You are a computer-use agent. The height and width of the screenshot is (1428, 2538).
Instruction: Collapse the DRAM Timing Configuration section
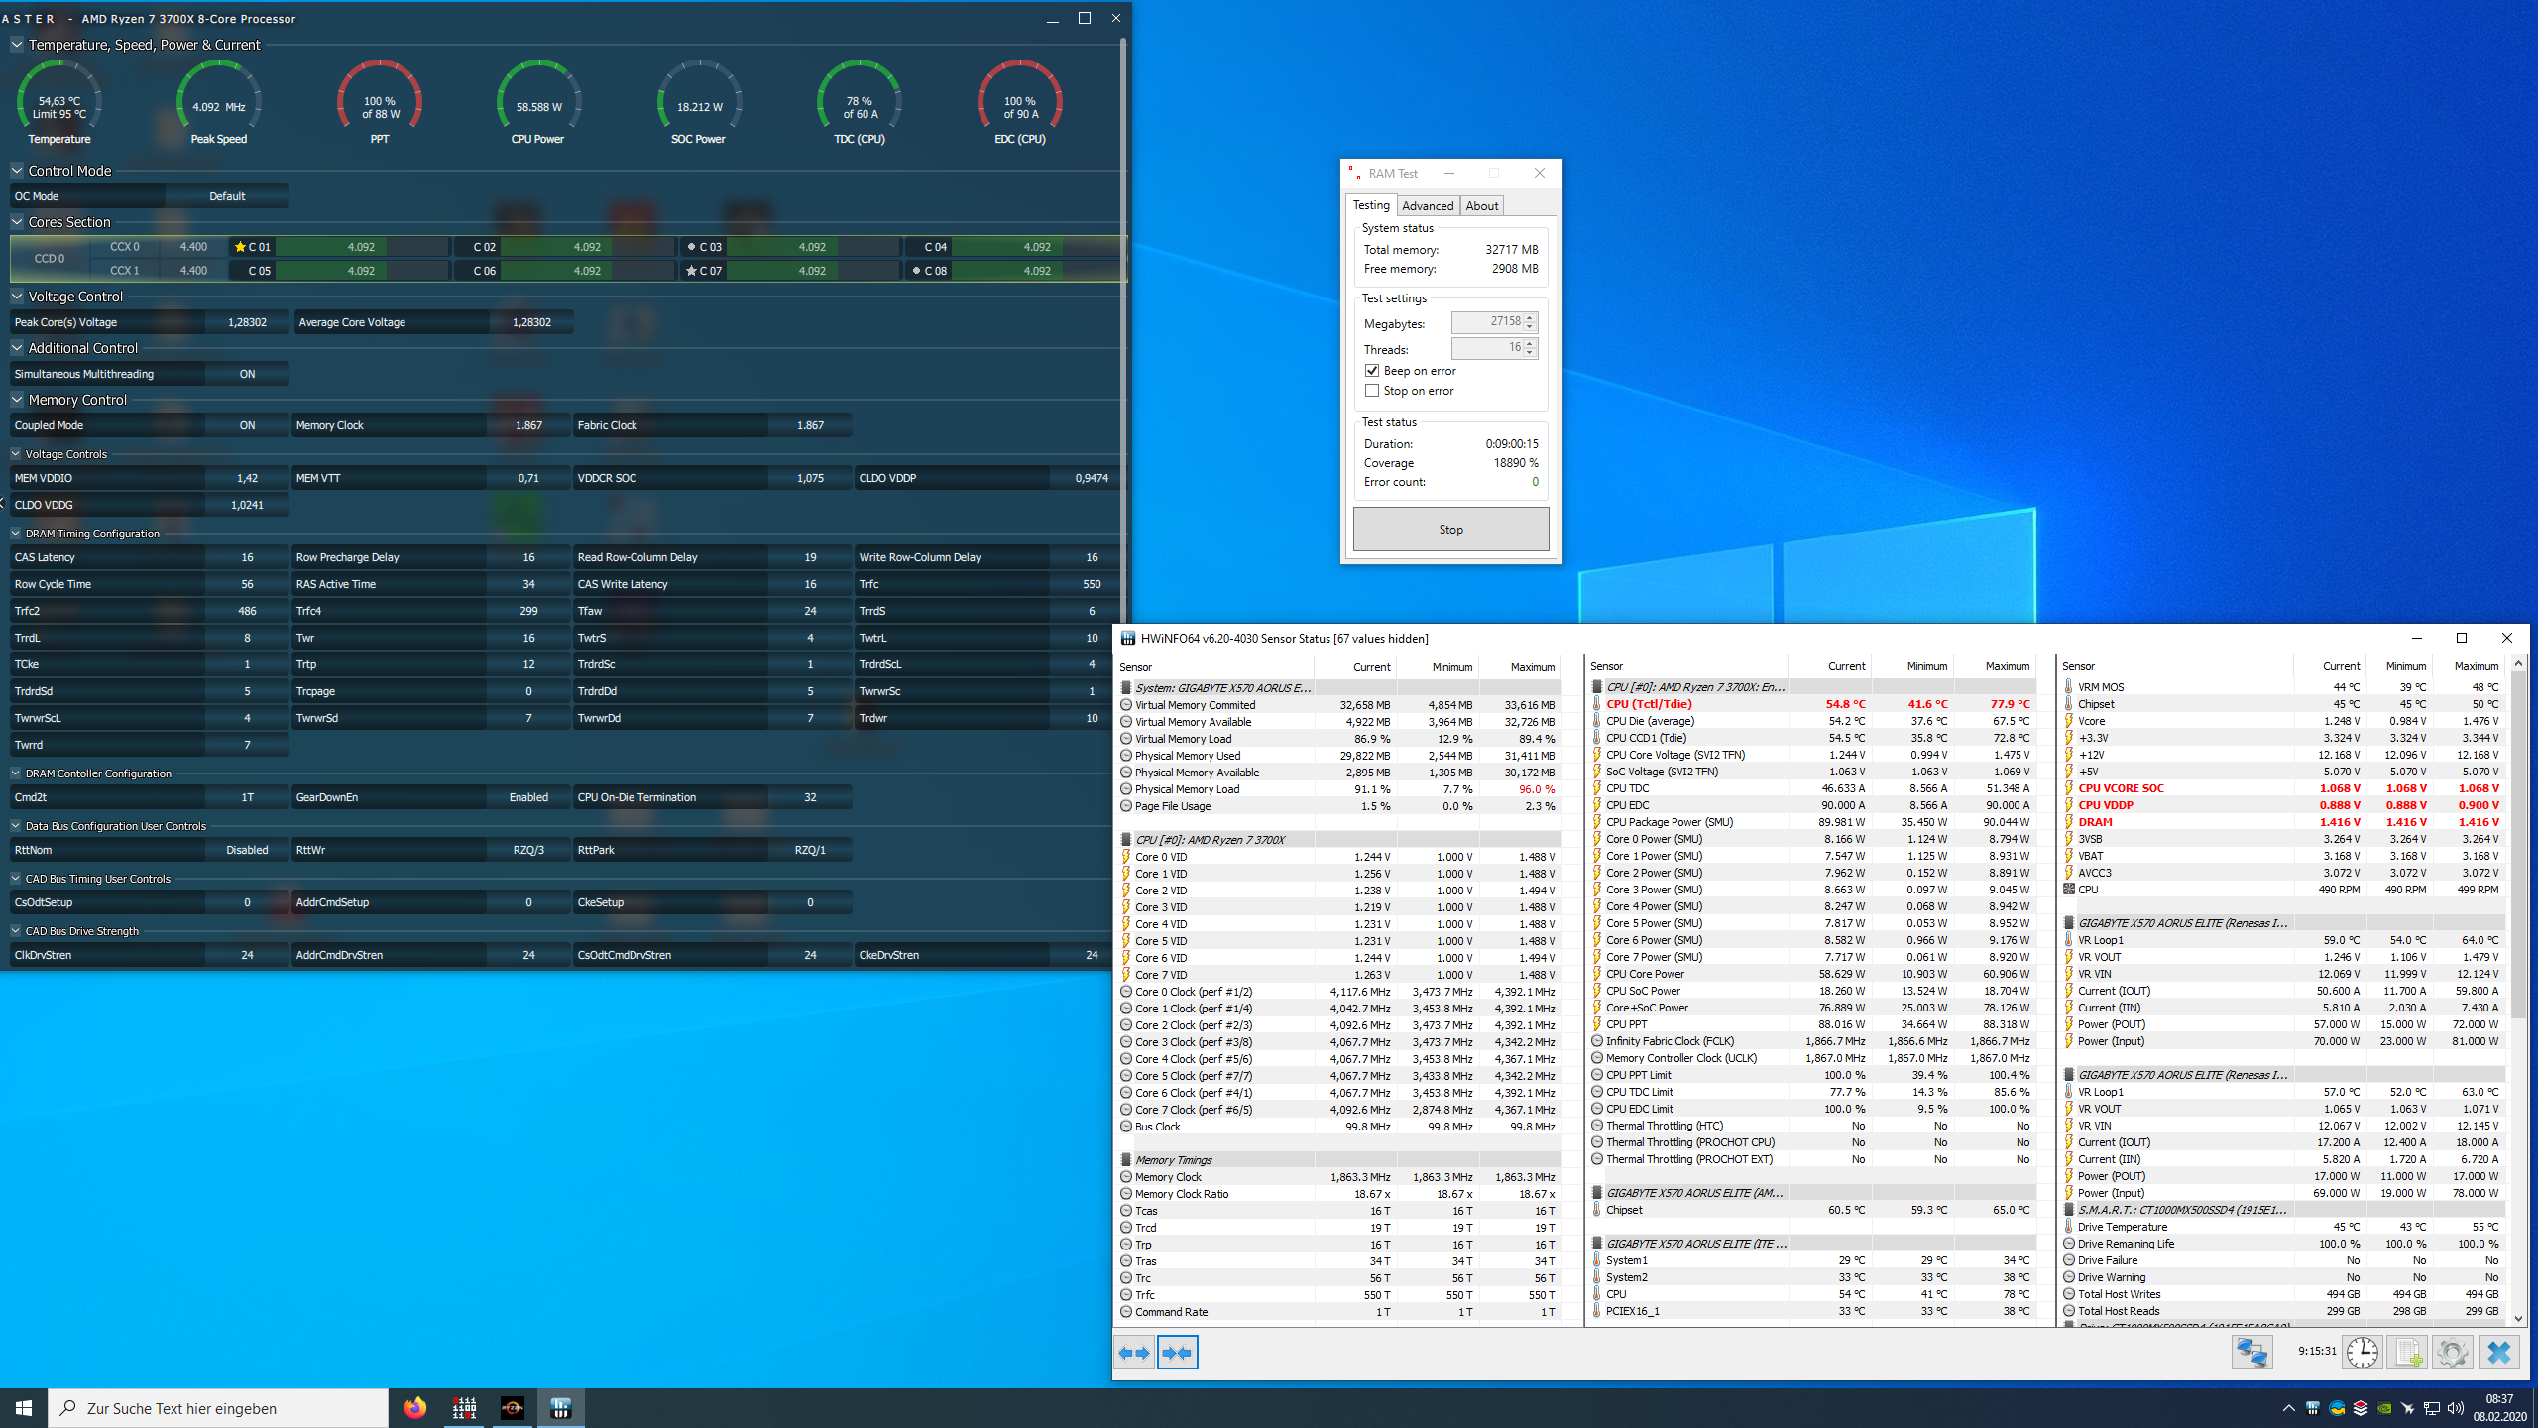pyautogui.click(x=16, y=534)
